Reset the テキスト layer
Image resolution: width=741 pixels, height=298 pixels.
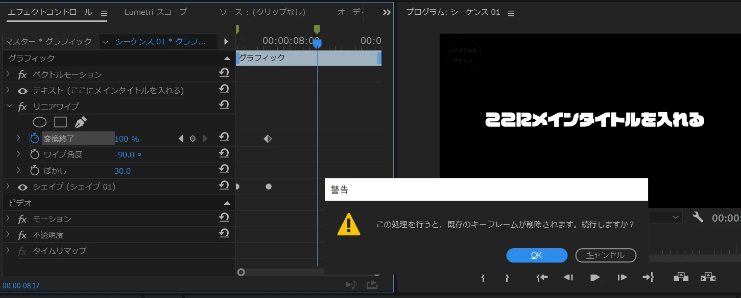[x=224, y=90]
